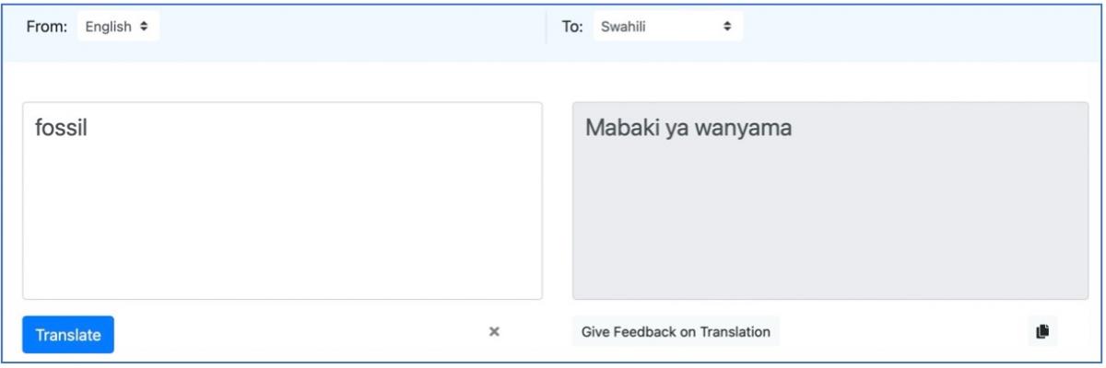Click the word Mabaki in the translation
This screenshot has height=368, width=1106.
pyautogui.click(x=617, y=131)
